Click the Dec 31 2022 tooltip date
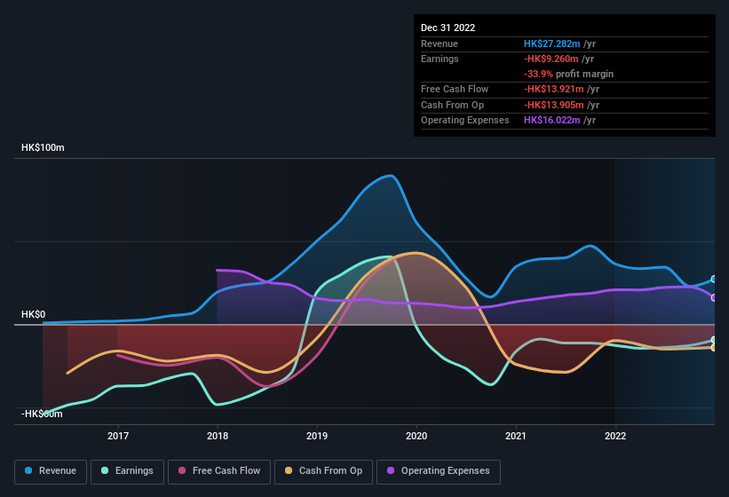 448,28
